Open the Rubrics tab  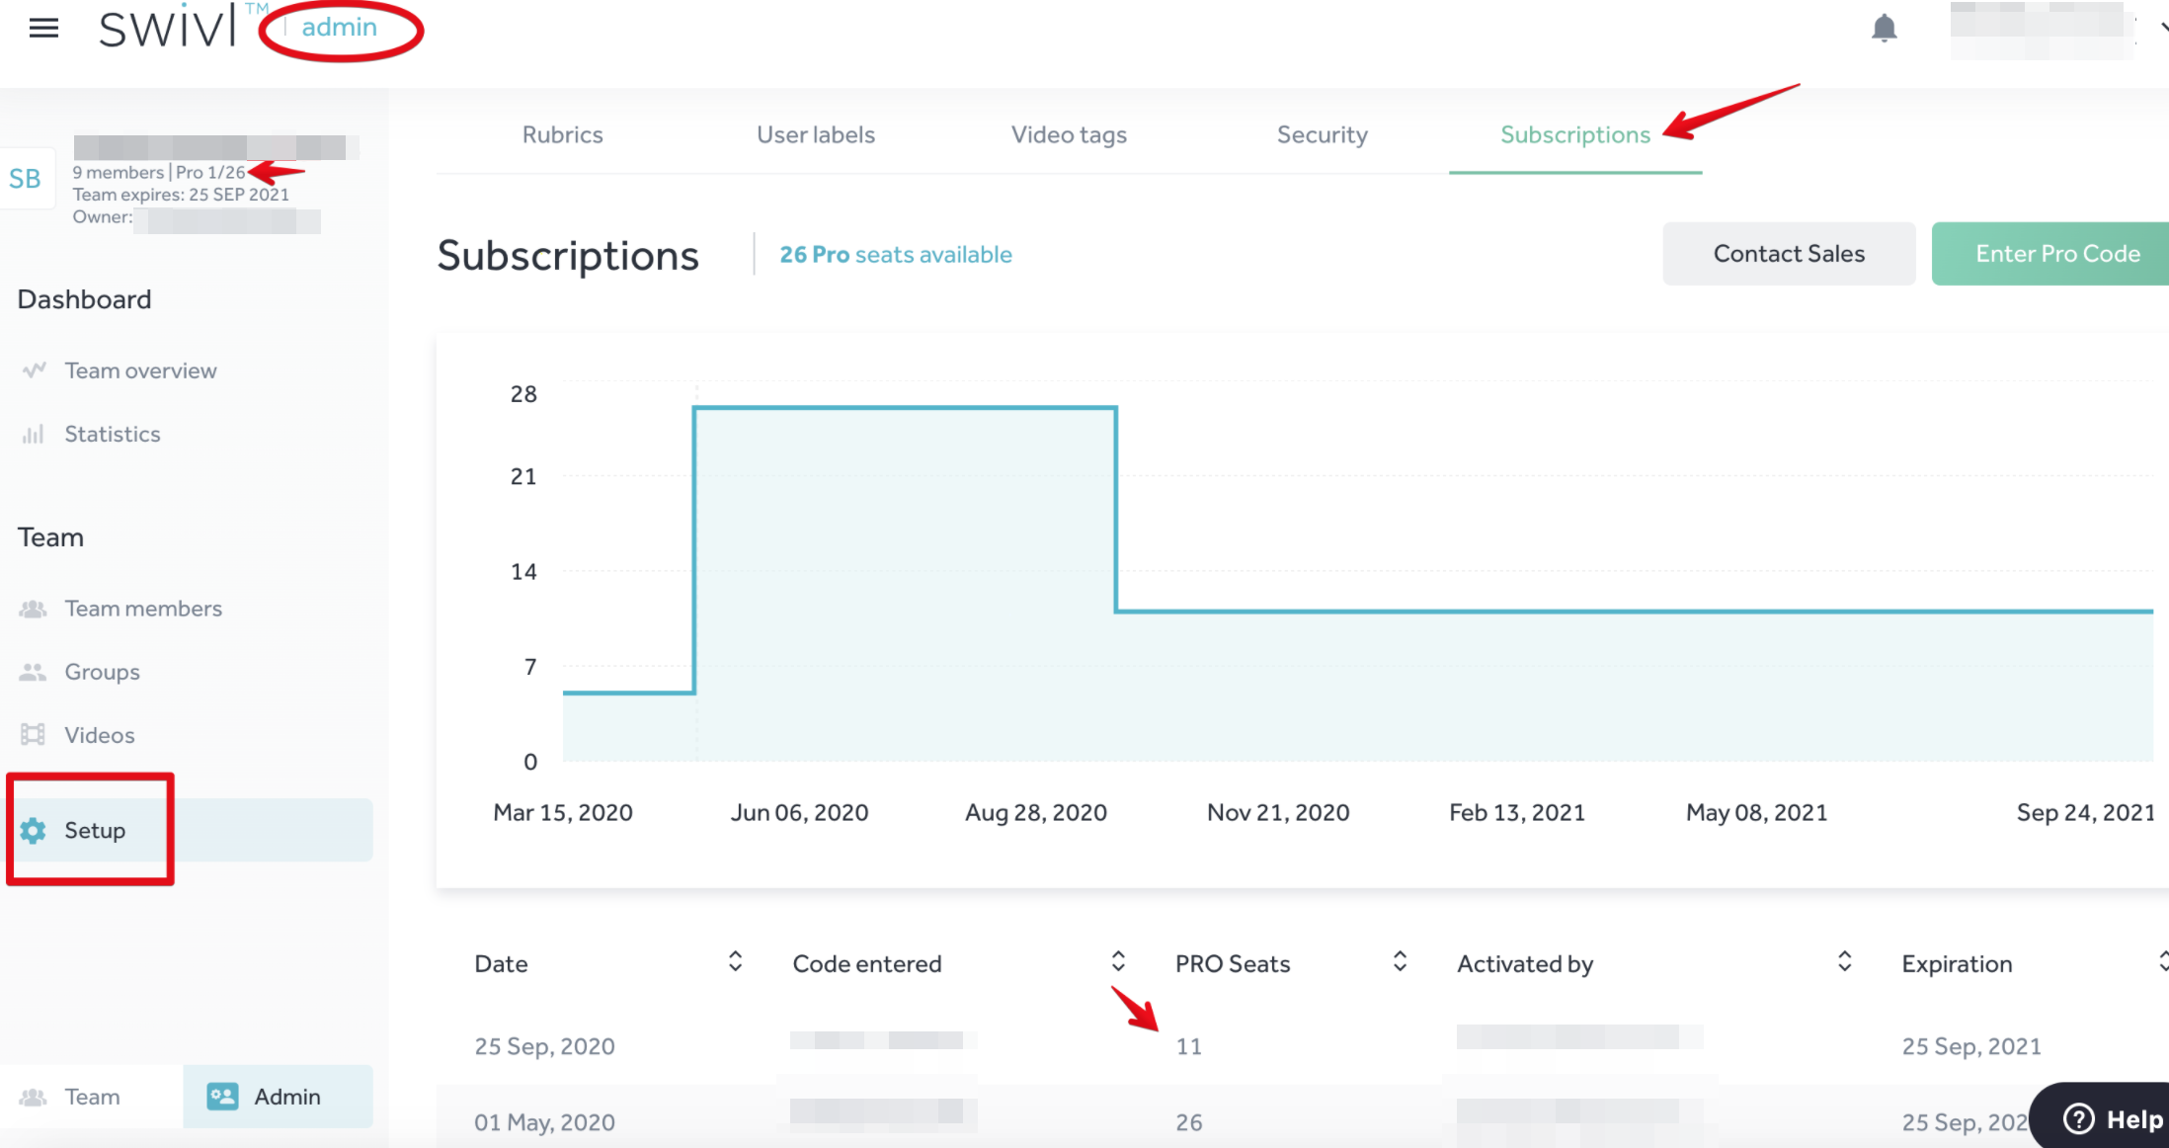(562, 135)
